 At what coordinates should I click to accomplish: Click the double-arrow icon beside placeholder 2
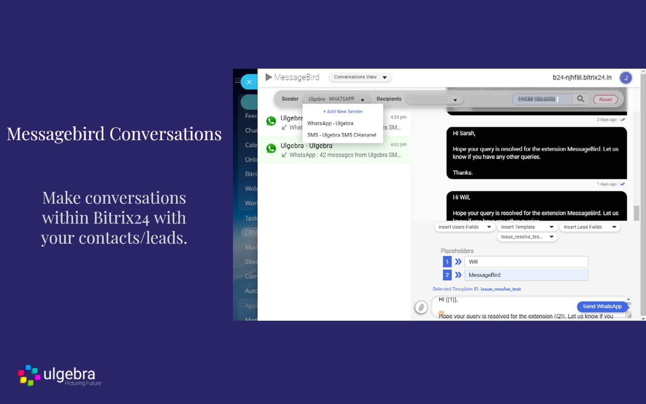pos(458,275)
